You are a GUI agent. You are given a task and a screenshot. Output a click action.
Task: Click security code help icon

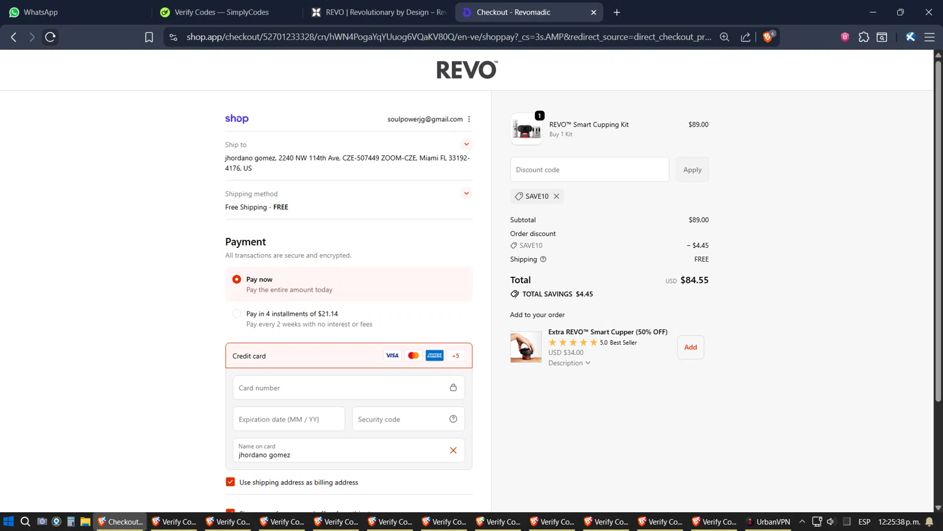tap(453, 419)
